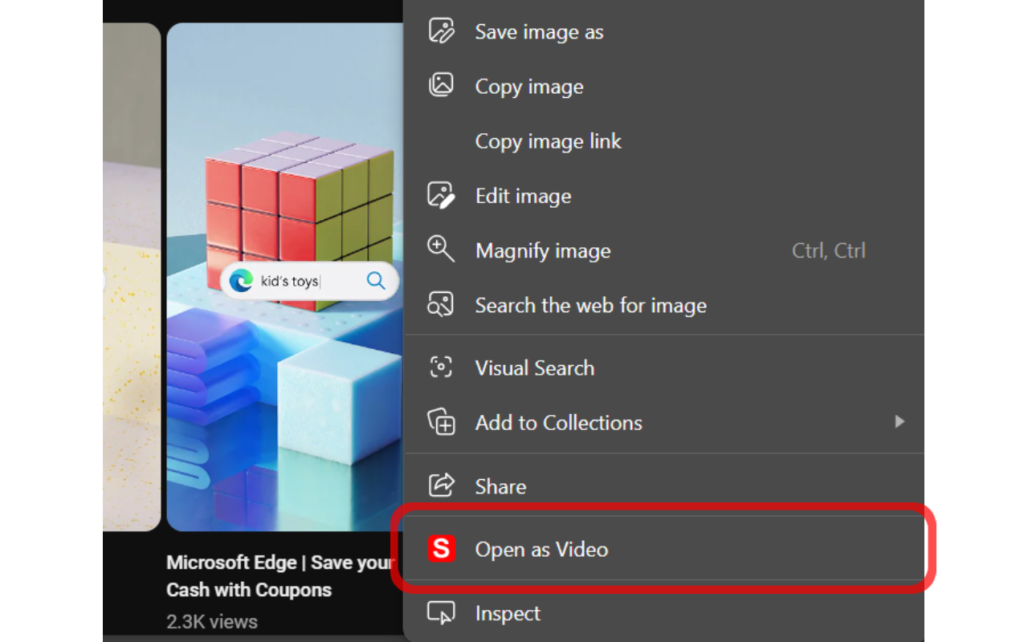Image resolution: width=1028 pixels, height=642 pixels.
Task: Click the Share arrow icon
Action: tap(441, 486)
